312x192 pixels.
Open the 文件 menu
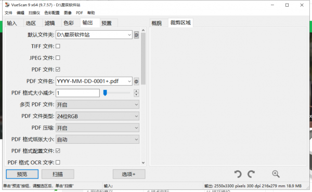coord(8,13)
